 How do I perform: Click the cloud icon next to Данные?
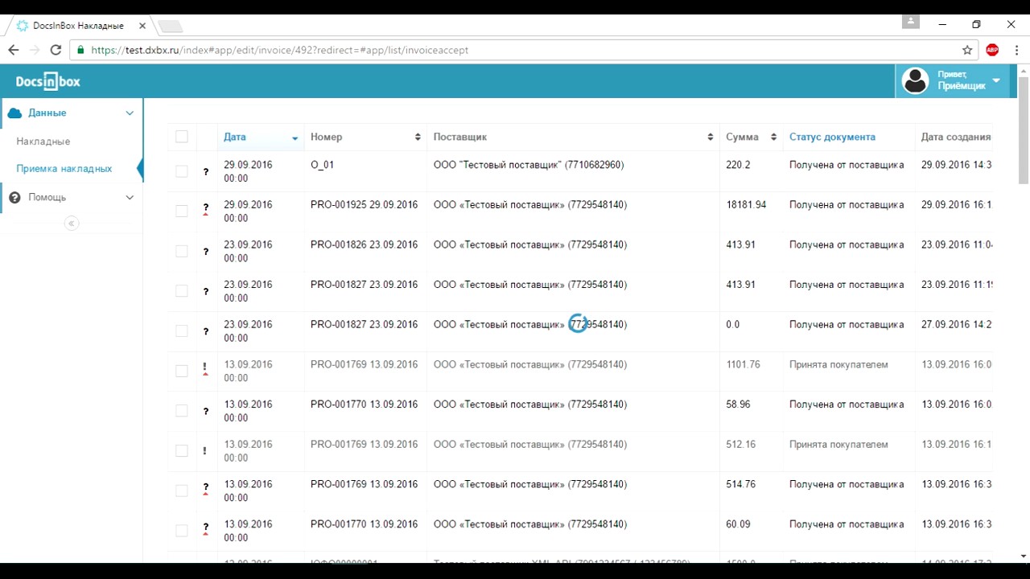pyautogui.click(x=14, y=113)
